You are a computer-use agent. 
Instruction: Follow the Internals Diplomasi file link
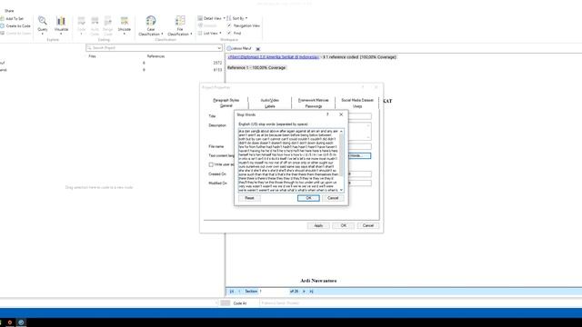pos(273,57)
